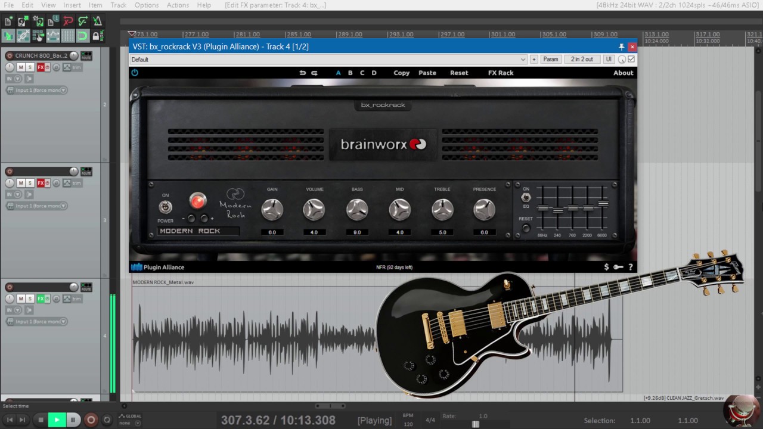Image resolution: width=763 pixels, height=429 pixels.
Task: Click the question mark help icon
Action: [630, 267]
